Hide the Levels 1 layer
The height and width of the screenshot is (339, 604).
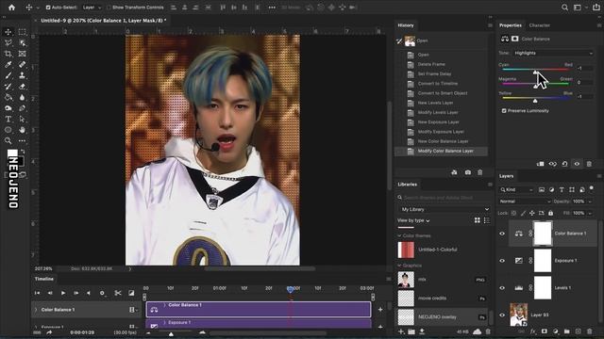click(502, 288)
